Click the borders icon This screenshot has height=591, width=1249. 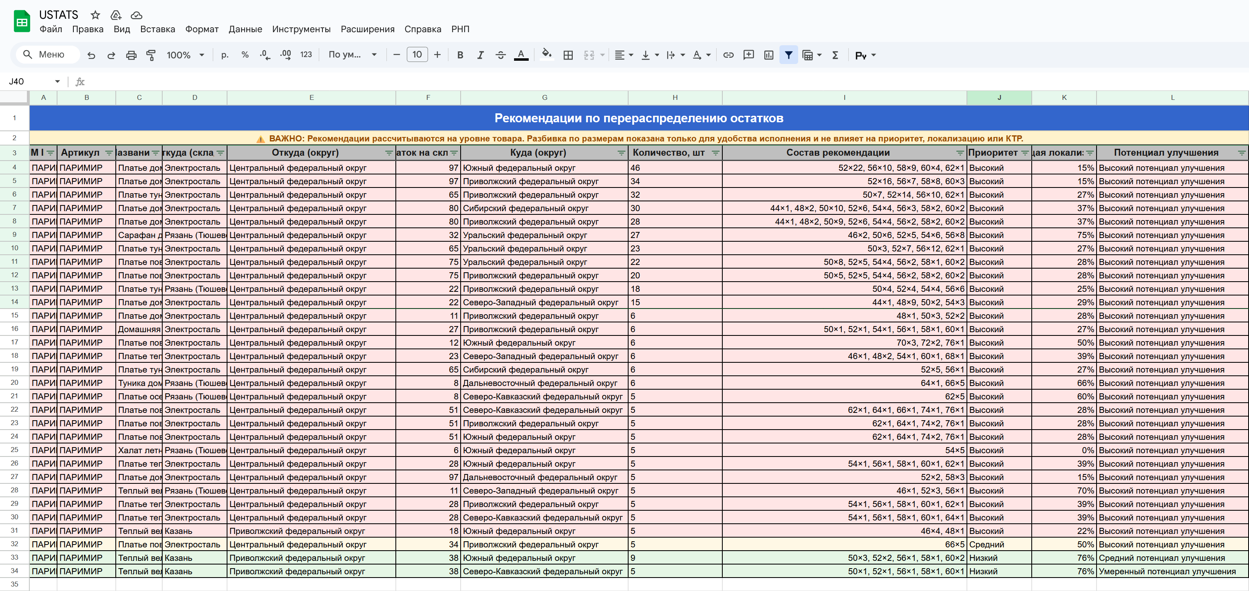tap(568, 55)
